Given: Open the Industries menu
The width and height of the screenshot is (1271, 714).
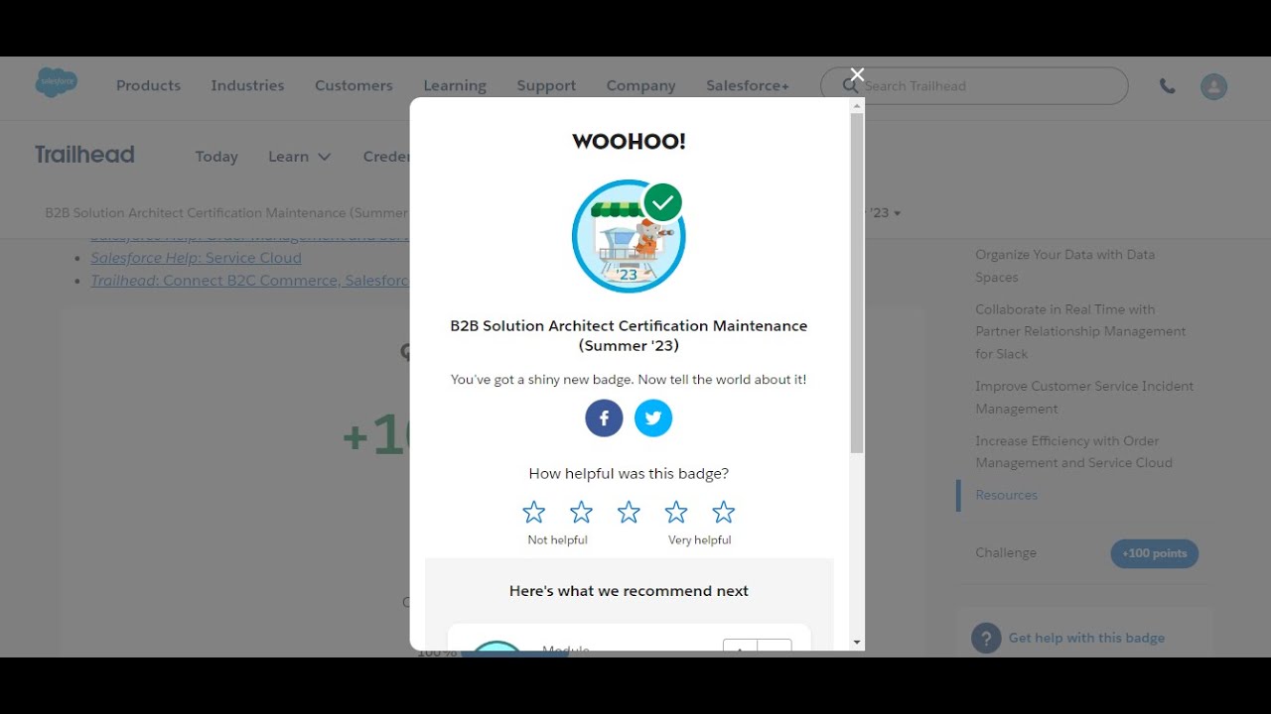Looking at the screenshot, I should pos(247,86).
